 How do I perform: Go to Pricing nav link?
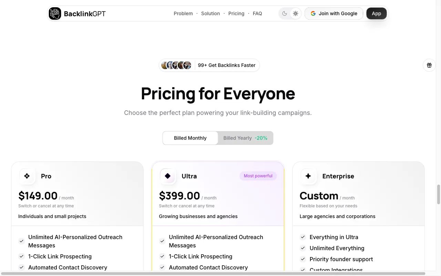click(236, 13)
